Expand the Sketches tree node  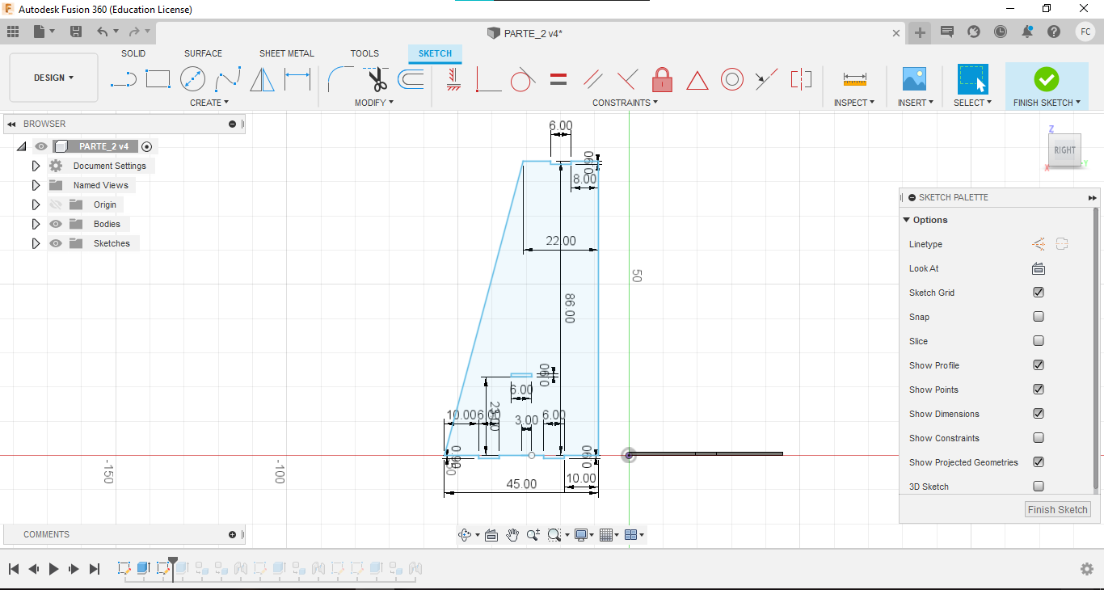click(36, 243)
